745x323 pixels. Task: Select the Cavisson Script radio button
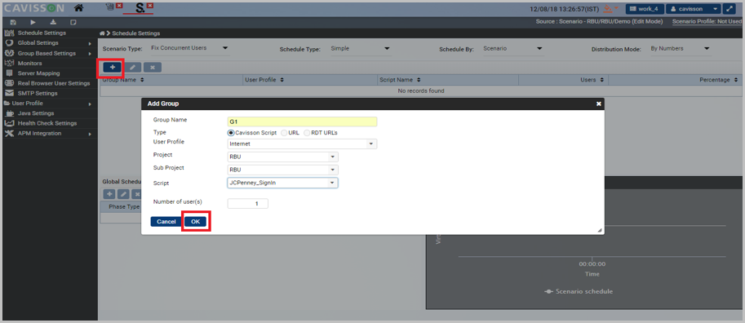tap(231, 133)
